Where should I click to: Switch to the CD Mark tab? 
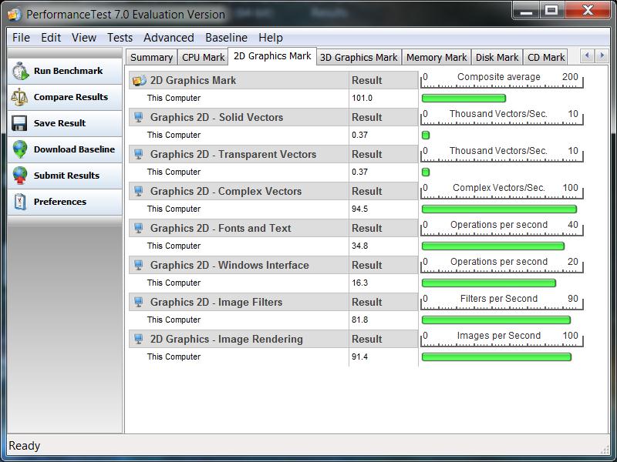tap(546, 57)
